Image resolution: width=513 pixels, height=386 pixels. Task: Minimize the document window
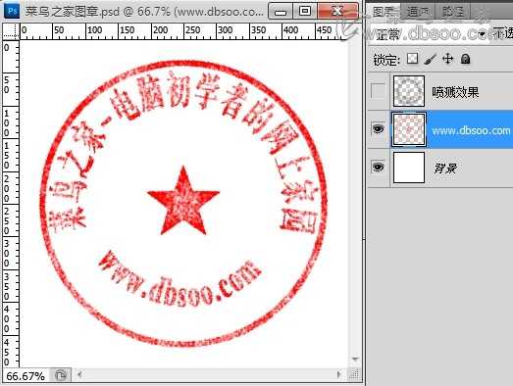click(281, 12)
